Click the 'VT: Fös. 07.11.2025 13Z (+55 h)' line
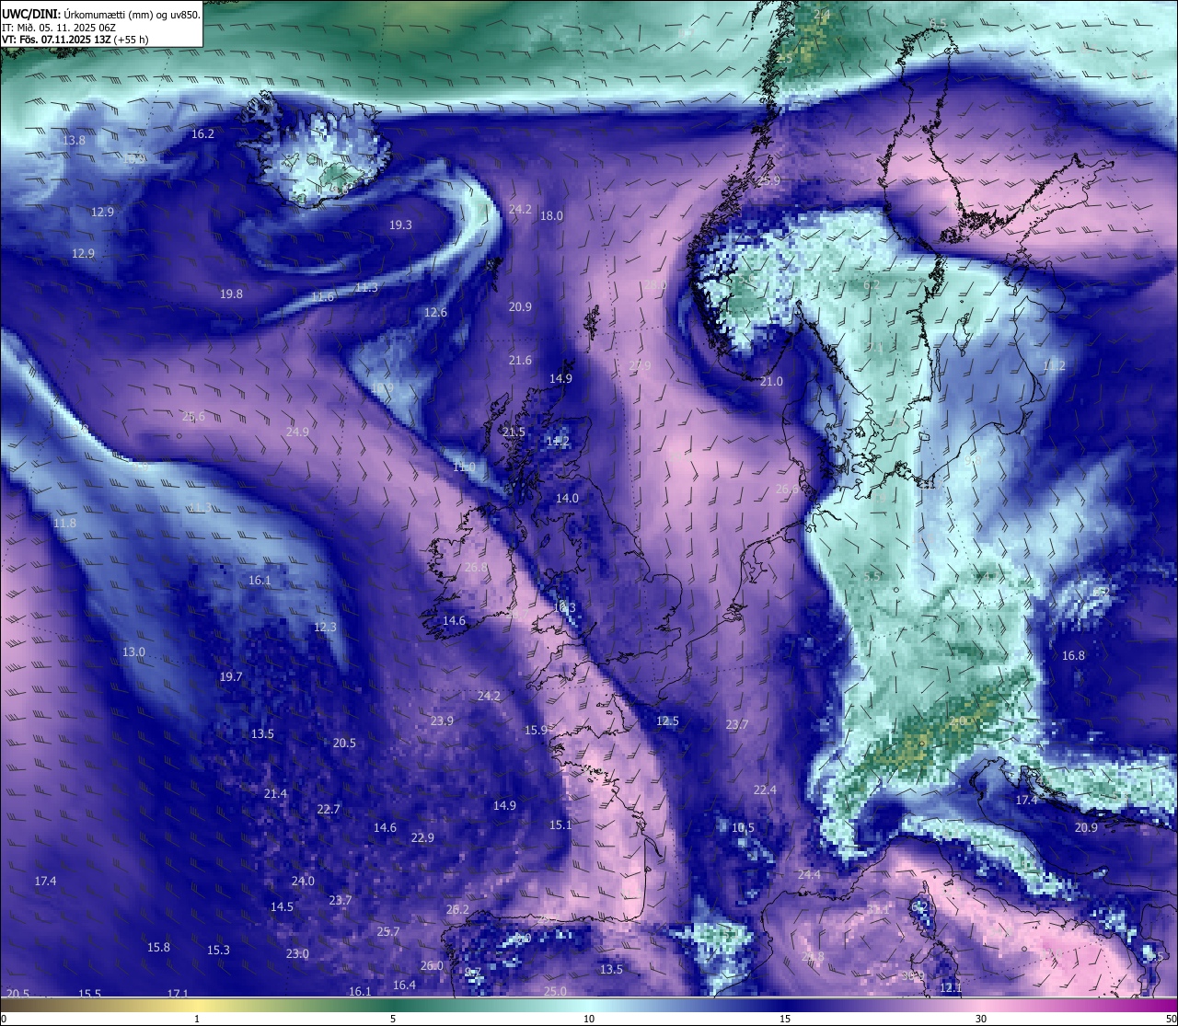 [x=75, y=40]
